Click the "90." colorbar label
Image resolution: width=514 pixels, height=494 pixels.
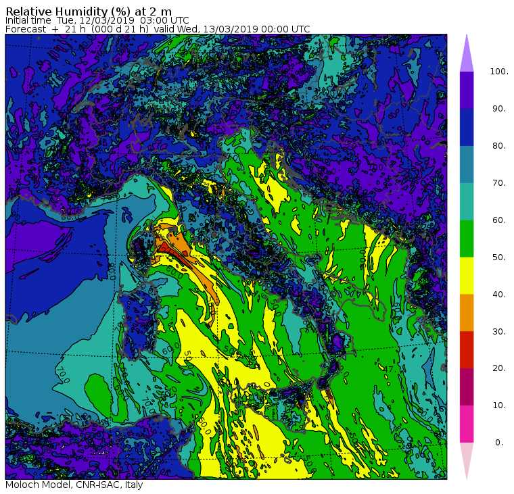[x=499, y=108]
